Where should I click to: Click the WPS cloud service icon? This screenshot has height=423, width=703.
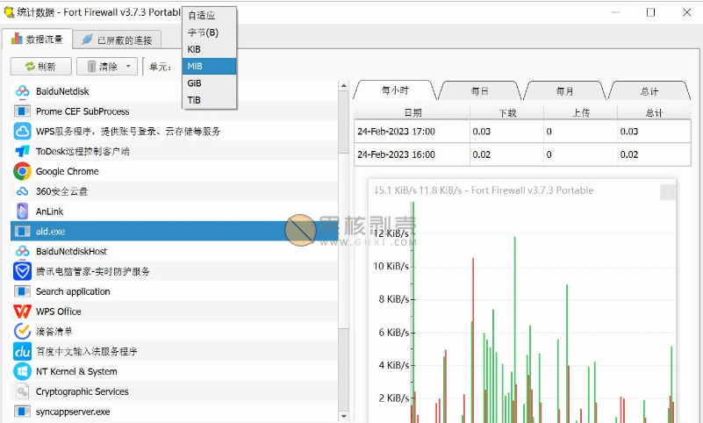[22, 132]
